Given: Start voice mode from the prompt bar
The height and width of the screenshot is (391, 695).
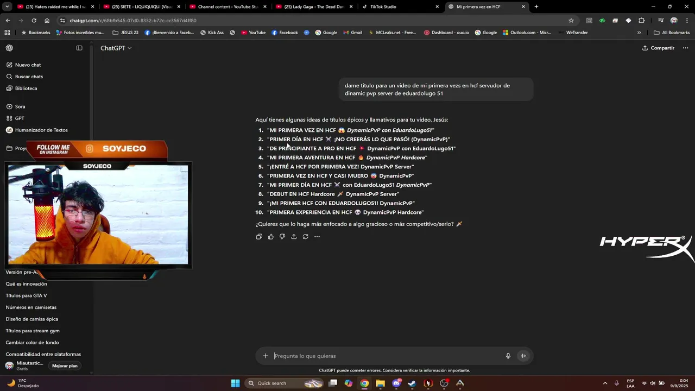Looking at the screenshot, I should pos(523,356).
